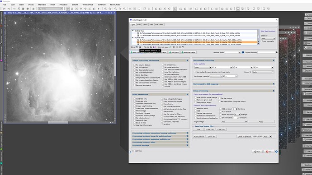Viewport: 312px width, 175px height.
Task: Toggle Use StarXTerminator checkbox
Action: (x=134, y=125)
